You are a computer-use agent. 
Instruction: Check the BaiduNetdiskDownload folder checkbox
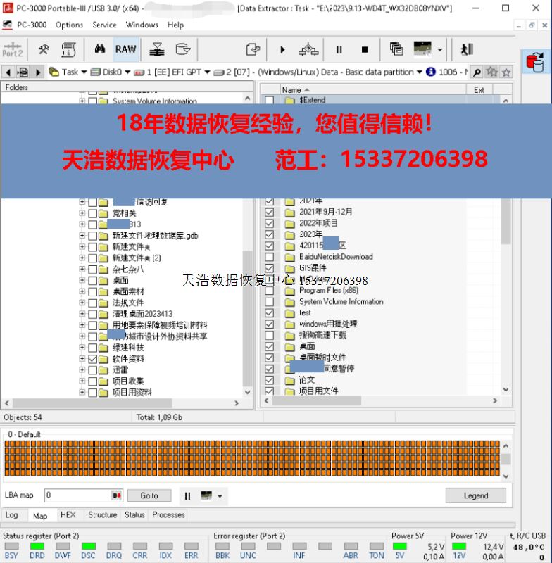coord(269,257)
